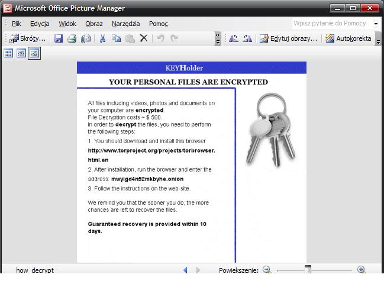Click the Print icon
This screenshot has height=284, width=384.
72,38
